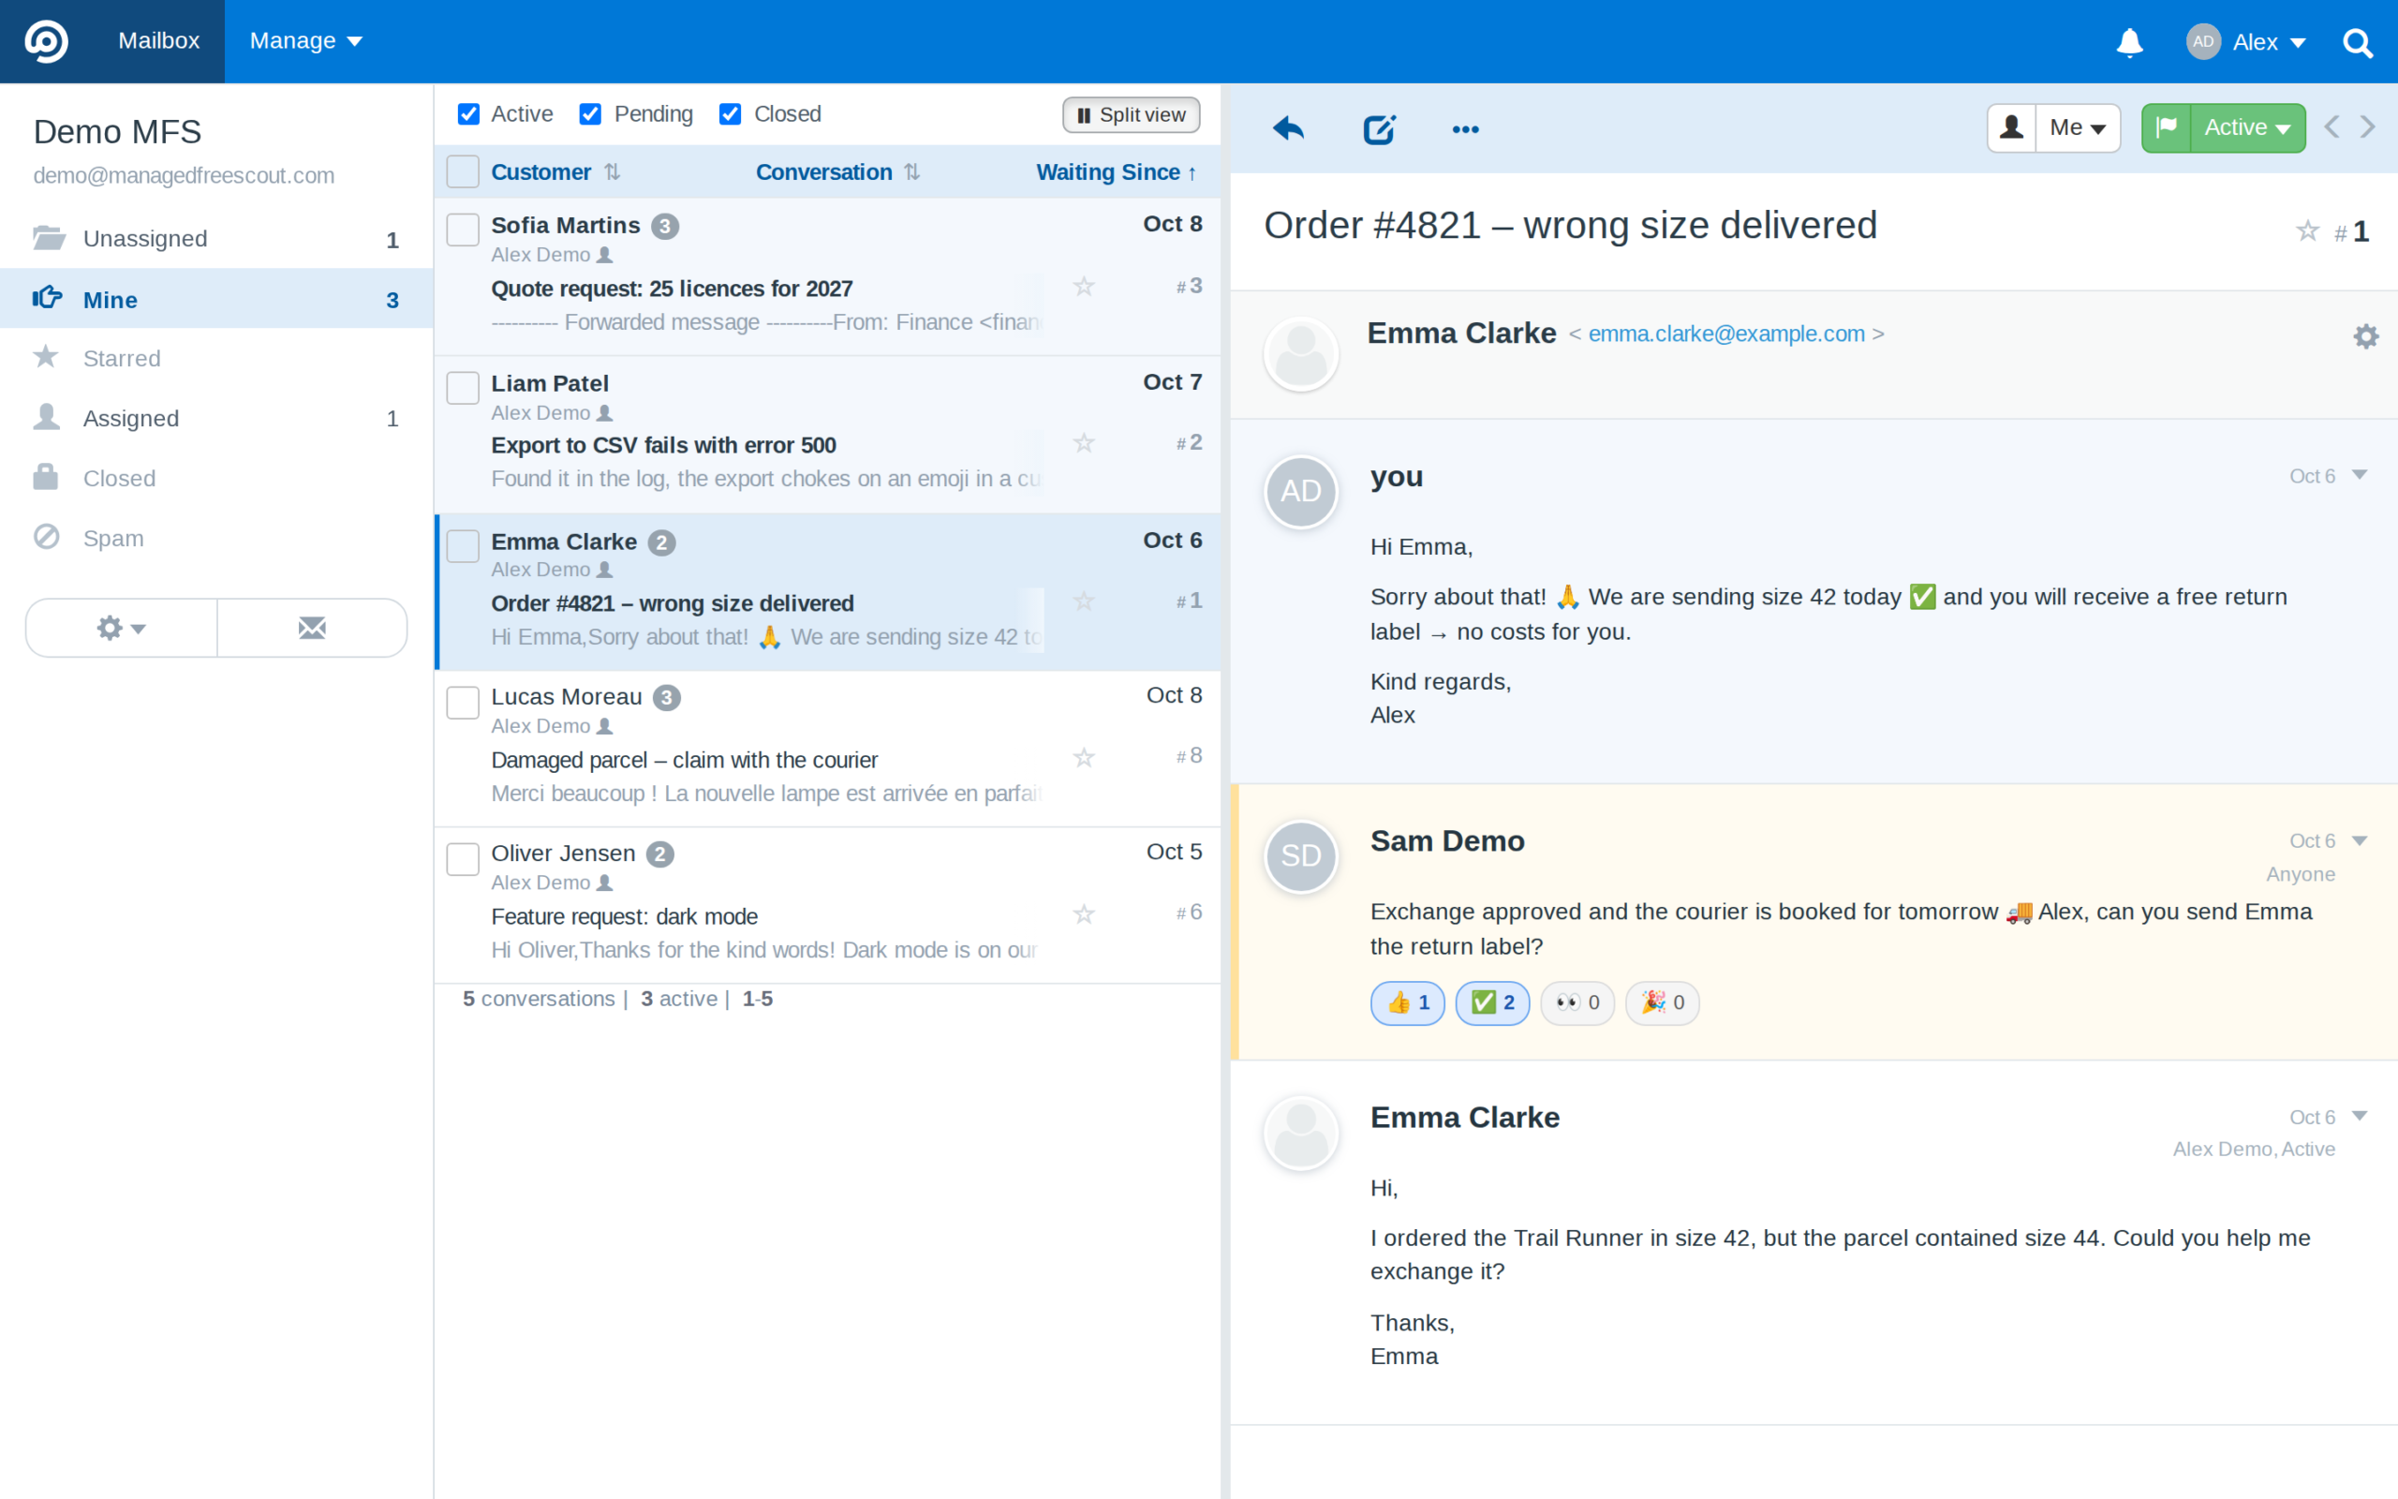Image resolution: width=2398 pixels, height=1499 pixels.
Task: Star the Feature request: dark mode conversation
Action: point(1084,913)
